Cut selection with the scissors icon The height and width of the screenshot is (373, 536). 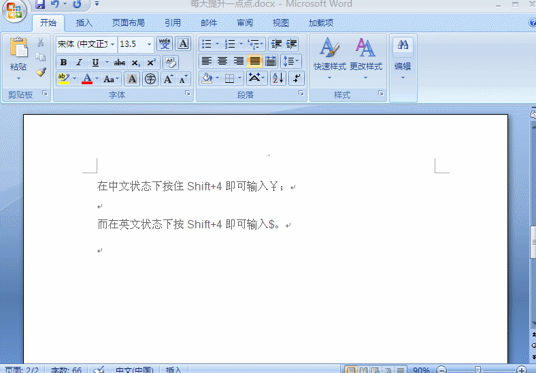(41, 42)
